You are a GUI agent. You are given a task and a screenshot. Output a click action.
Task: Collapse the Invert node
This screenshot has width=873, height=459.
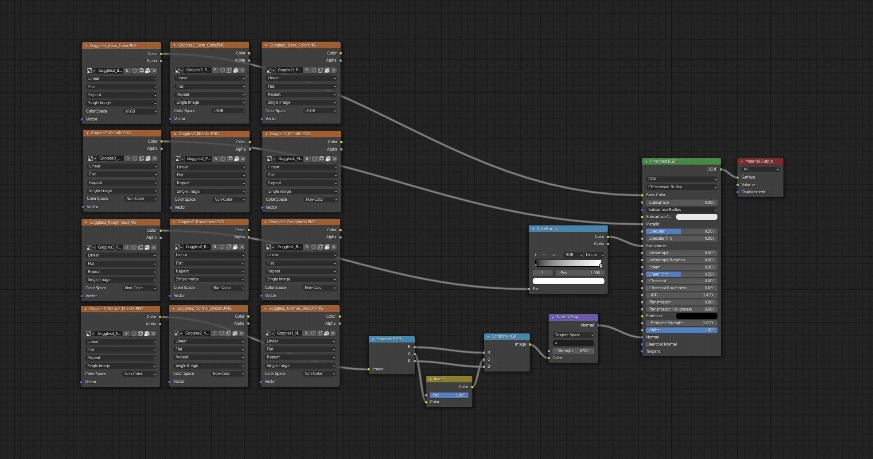pos(430,379)
